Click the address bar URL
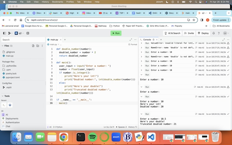This screenshot has height=145, width=232. tap(44, 20)
